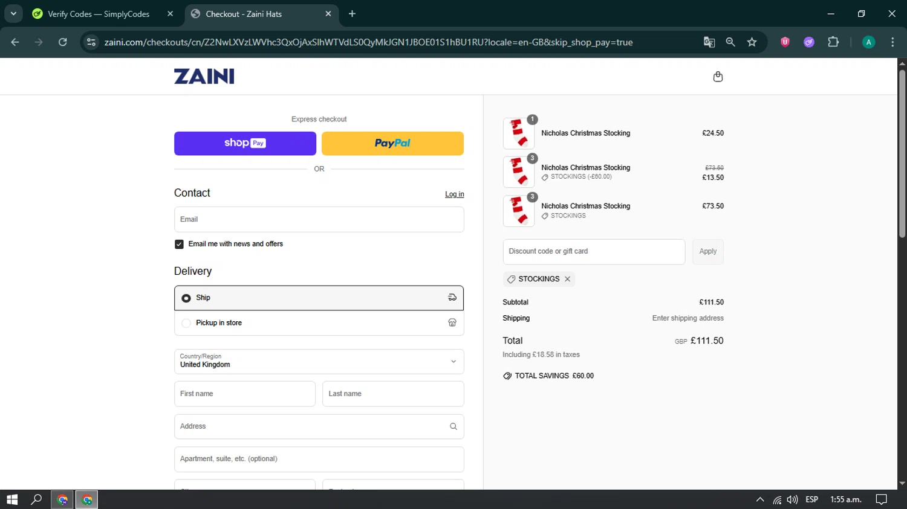Click the page vertical scrollbar
Screen dimensions: 907x509
coord(902,154)
